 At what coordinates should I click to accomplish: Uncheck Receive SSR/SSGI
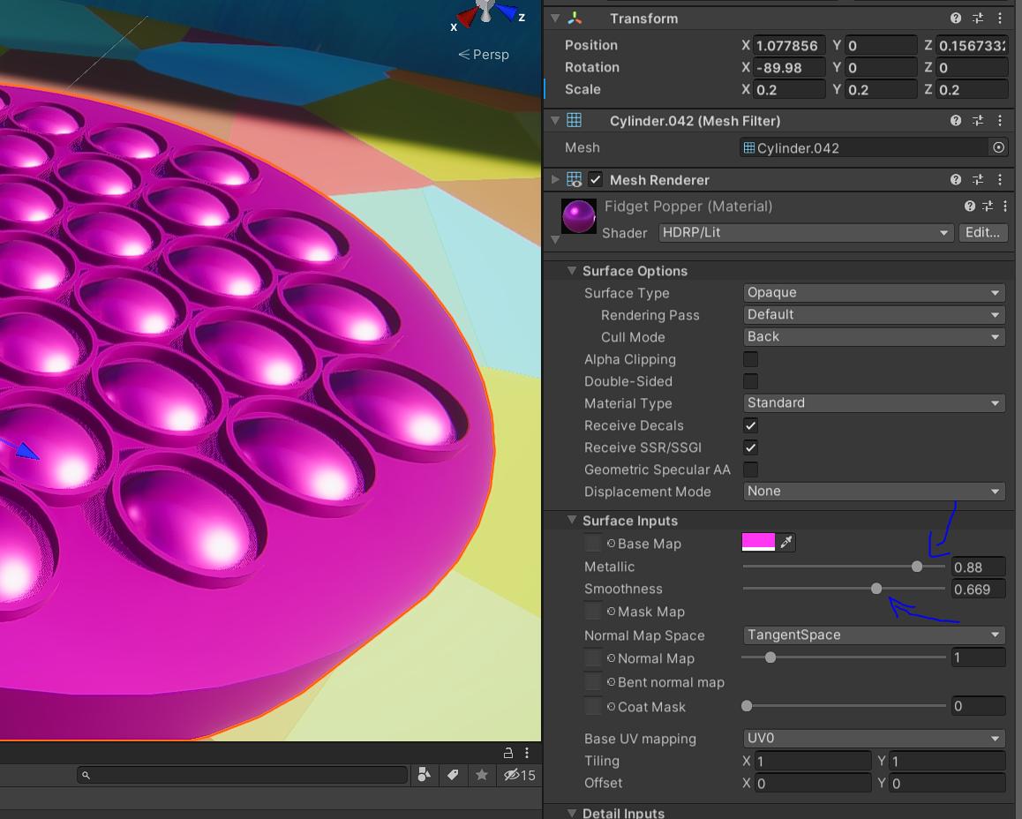(x=750, y=447)
